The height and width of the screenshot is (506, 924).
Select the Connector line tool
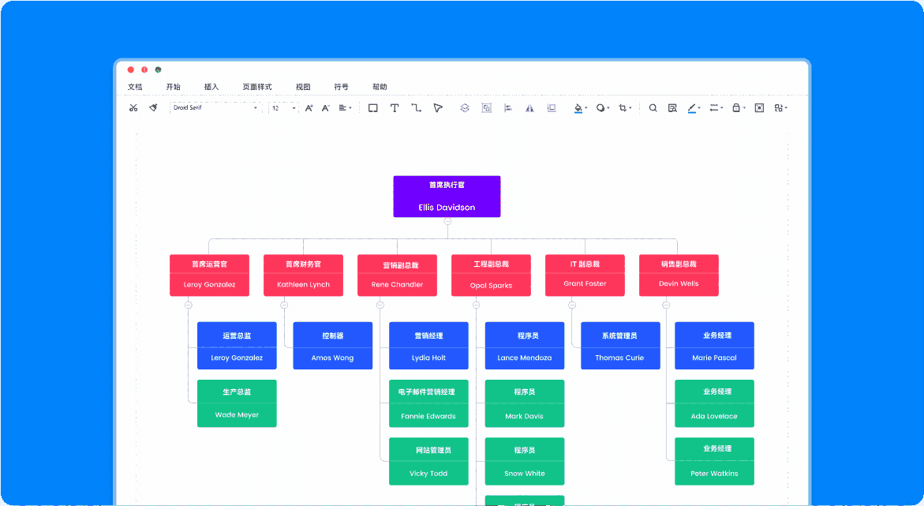(x=416, y=108)
